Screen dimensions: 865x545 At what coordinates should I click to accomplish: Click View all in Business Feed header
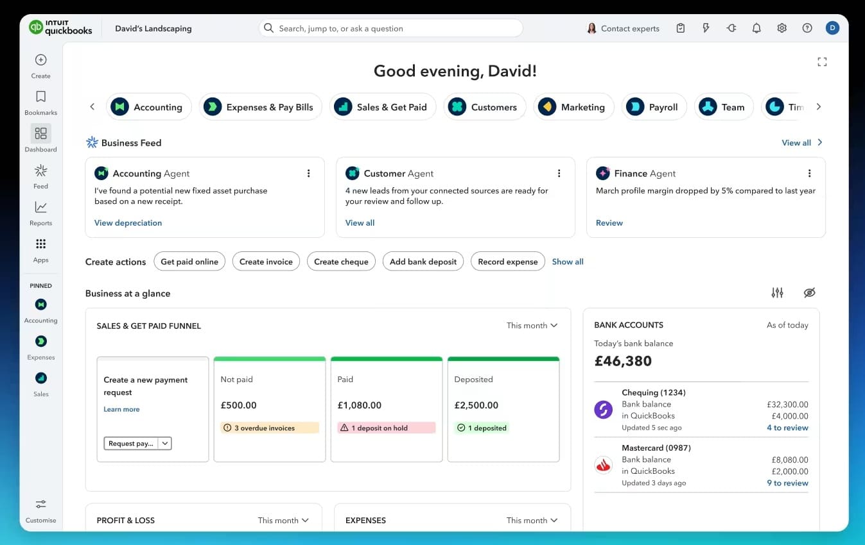click(802, 142)
